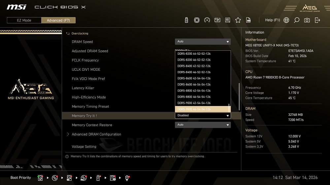Select the Advanced (F7) tab
Viewport: 330px width, 185px height.
click(x=58, y=20)
